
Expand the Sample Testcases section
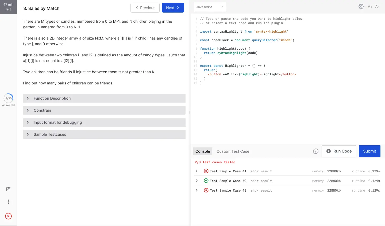point(104,134)
